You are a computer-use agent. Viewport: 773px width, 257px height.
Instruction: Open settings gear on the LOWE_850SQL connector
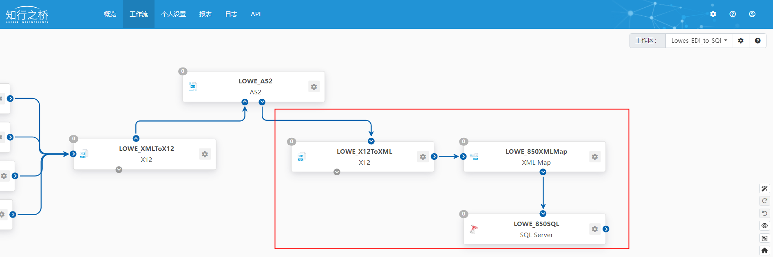click(595, 229)
